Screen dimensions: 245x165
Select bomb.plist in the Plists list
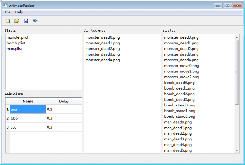(x=16, y=43)
